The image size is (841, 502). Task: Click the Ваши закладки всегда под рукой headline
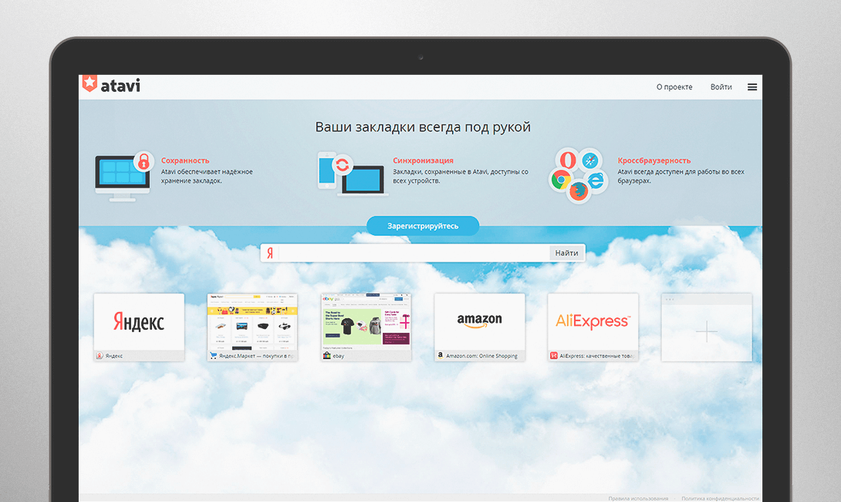pos(423,127)
